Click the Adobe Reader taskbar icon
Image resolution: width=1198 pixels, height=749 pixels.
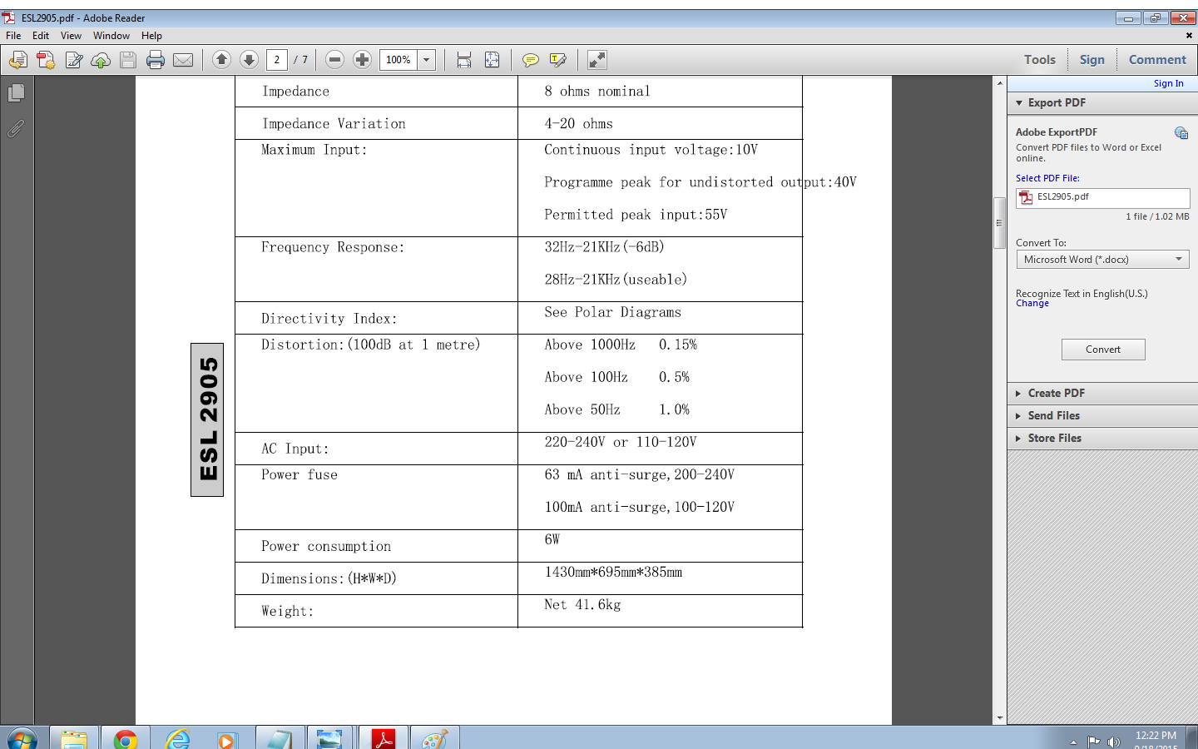pos(384,739)
